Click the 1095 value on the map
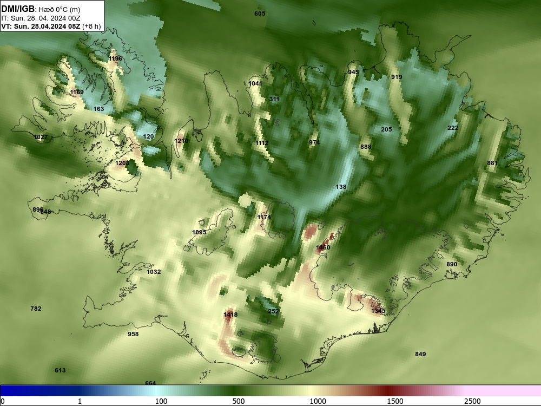541x406 pixels. point(199,232)
